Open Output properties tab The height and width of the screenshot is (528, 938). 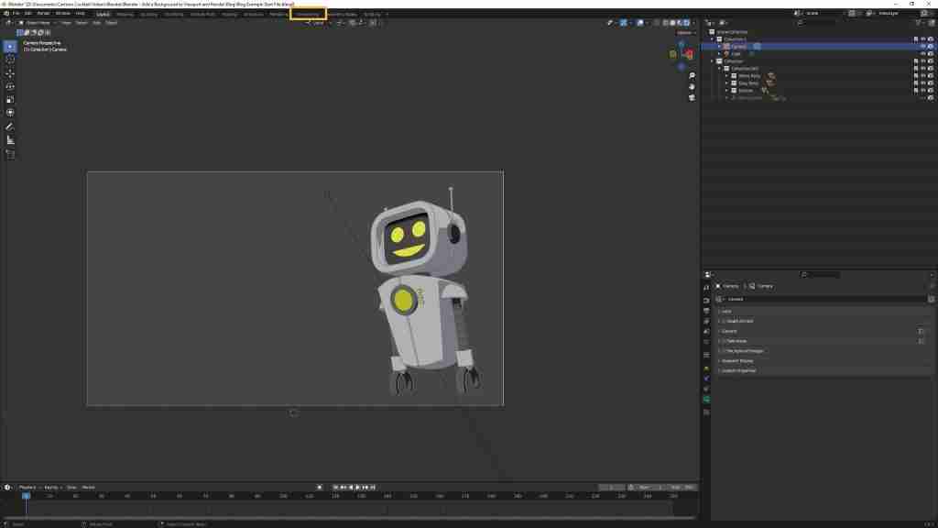point(706,311)
